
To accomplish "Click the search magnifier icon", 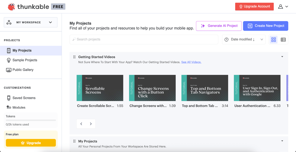I will click(74, 39).
